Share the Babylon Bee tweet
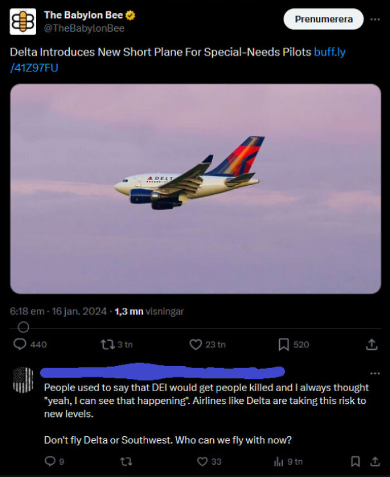 click(372, 345)
